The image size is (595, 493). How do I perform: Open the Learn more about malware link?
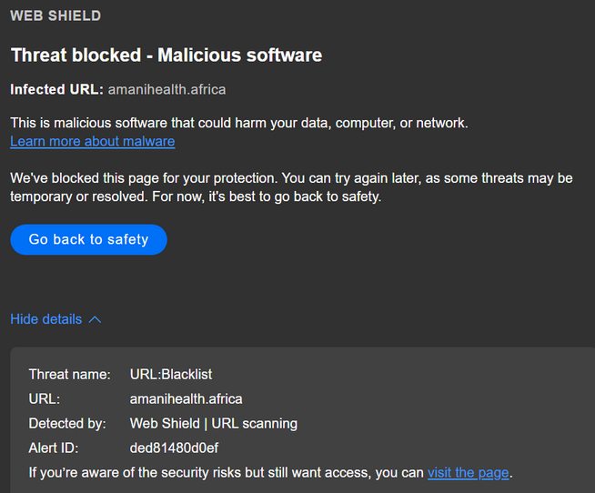click(92, 141)
